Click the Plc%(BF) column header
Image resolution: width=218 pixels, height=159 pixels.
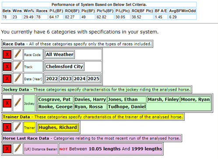pyautogui.click(x=105, y=11)
